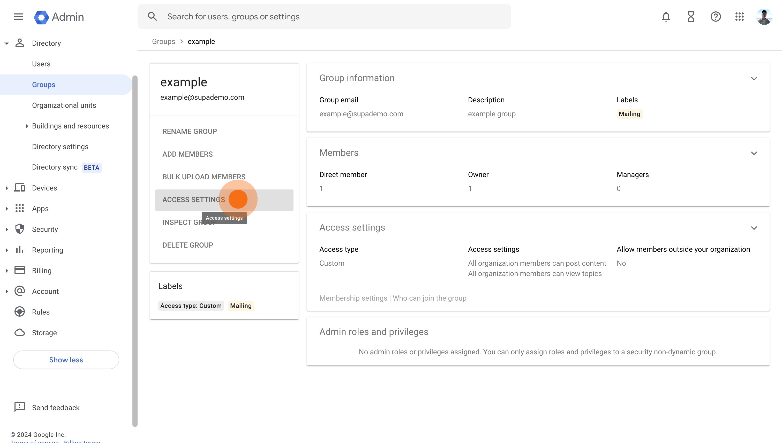Click the help question mark icon
Viewport: 782px width, 443px height.
[x=715, y=17]
